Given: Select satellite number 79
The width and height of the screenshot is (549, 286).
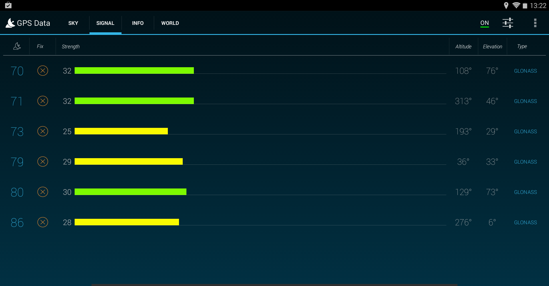Looking at the screenshot, I should tap(17, 162).
